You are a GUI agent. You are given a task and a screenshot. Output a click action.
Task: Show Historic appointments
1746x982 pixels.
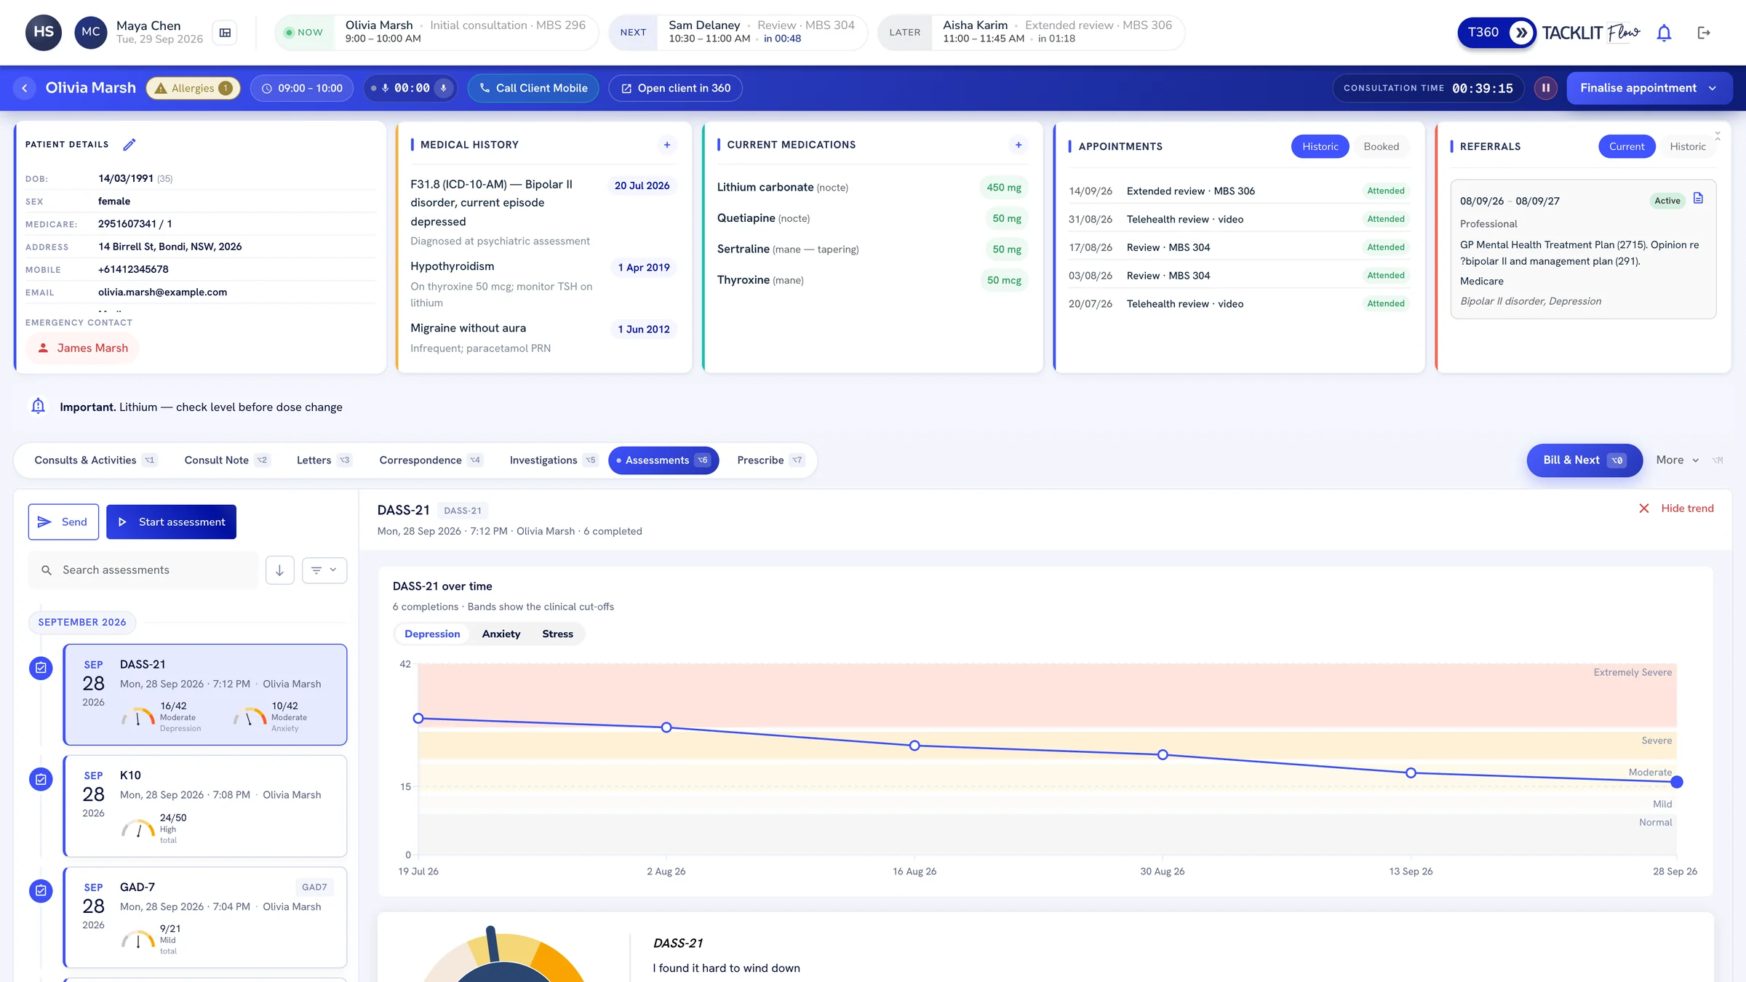pyautogui.click(x=1320, y=146)
